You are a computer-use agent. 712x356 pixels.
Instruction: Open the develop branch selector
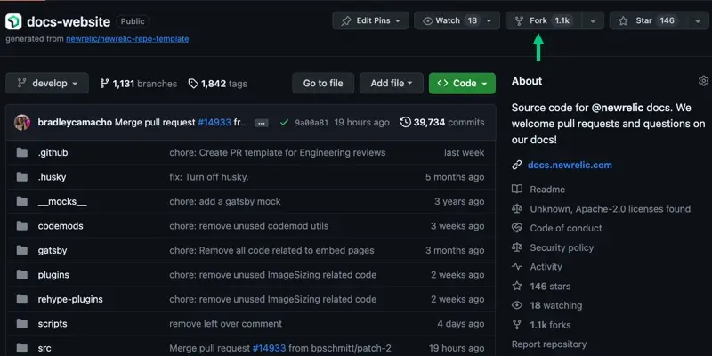tap(47, 84)
